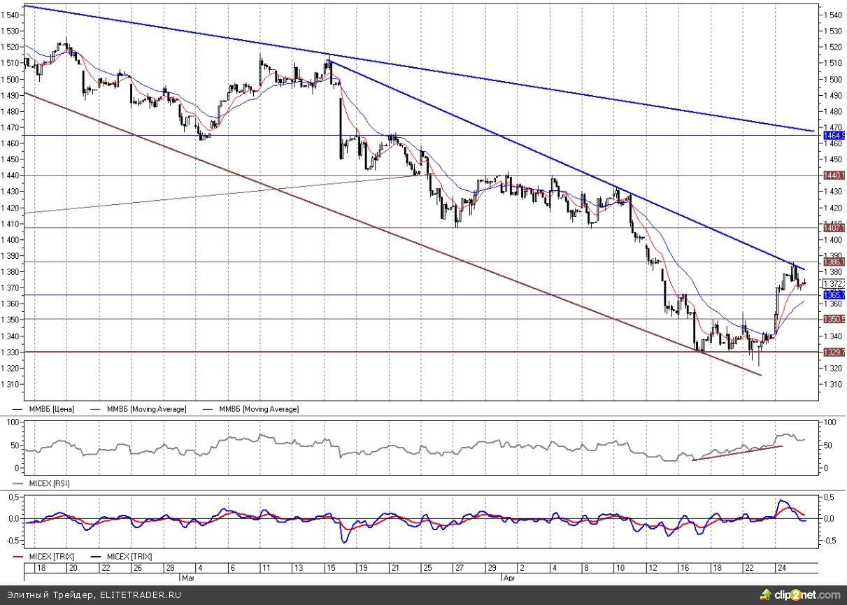Click the brown 1329 price level tag
The height and width of the screenshot is (605, 847).
pyautogui.click(x=834, y=353)
